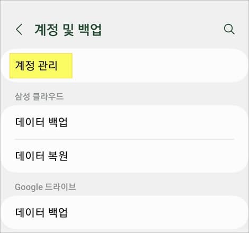Tap the Google 드라이브 section header
This screenshot has height=233, width=249.
click(x=46, y=187)
